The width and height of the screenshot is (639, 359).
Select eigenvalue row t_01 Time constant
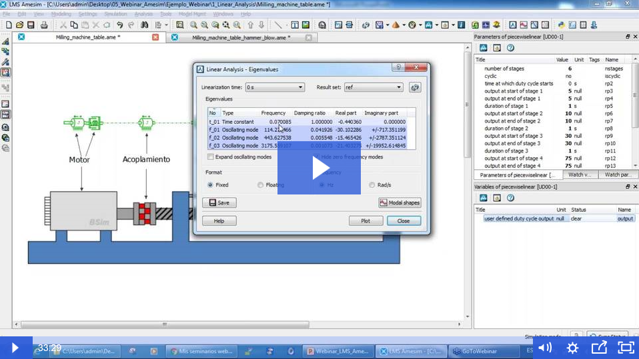307,122
